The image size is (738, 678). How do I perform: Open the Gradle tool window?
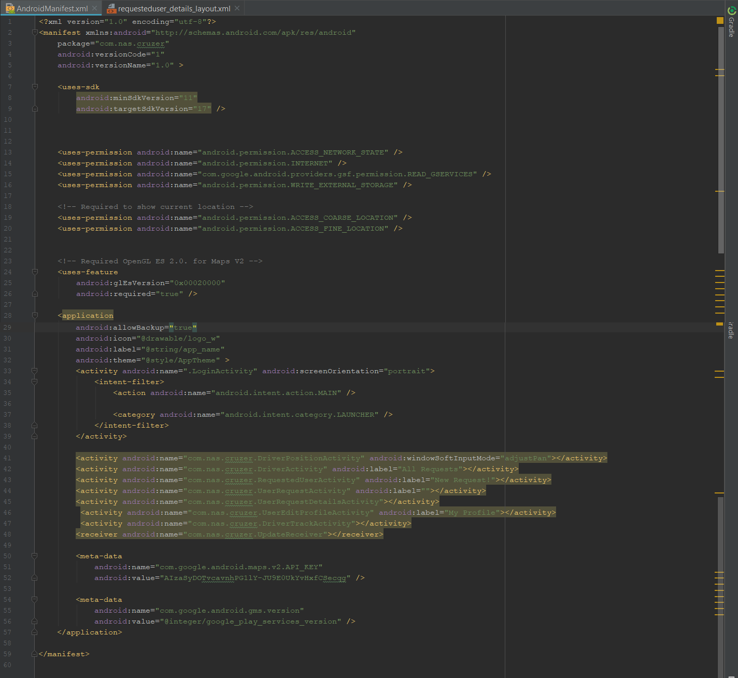click(x=731, y=21)
